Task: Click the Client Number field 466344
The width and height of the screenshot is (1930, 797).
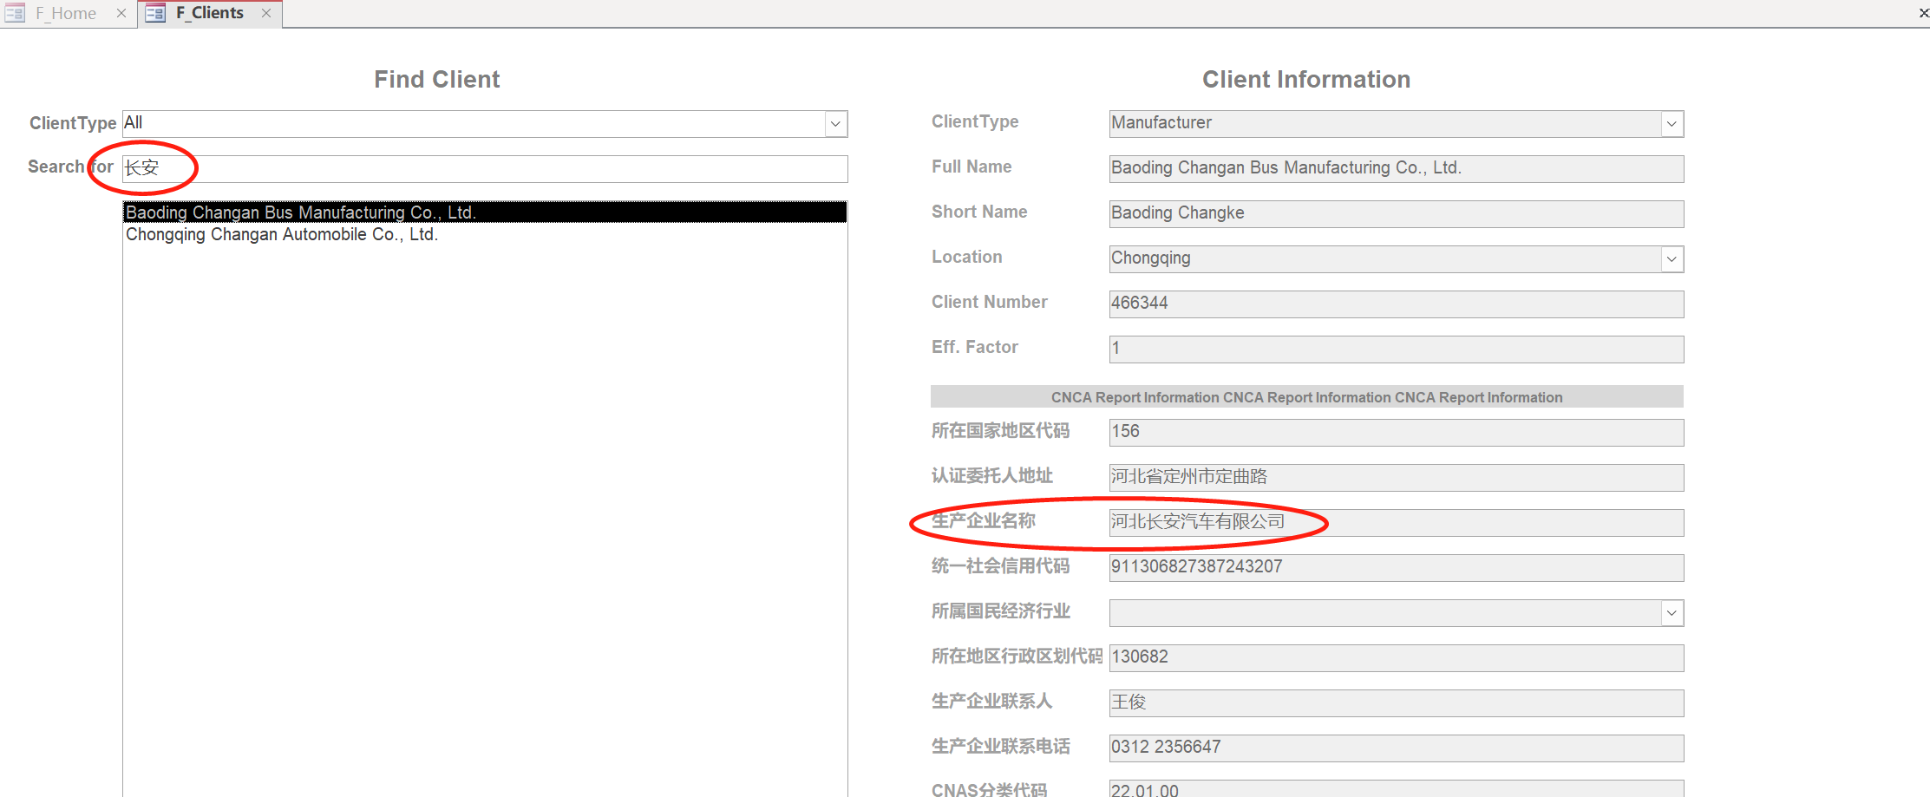Action: 1397,304
